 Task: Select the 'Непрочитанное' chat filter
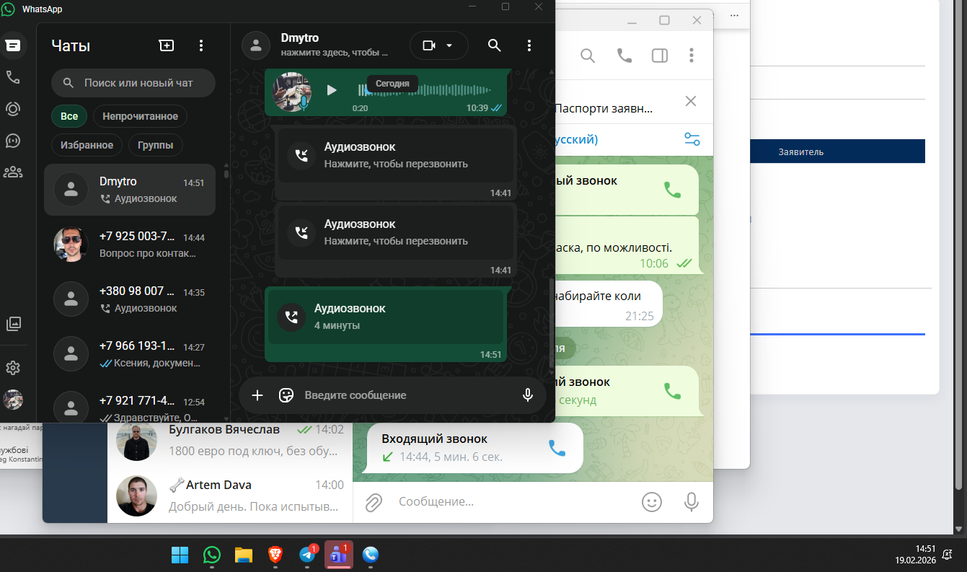(140, 116)
